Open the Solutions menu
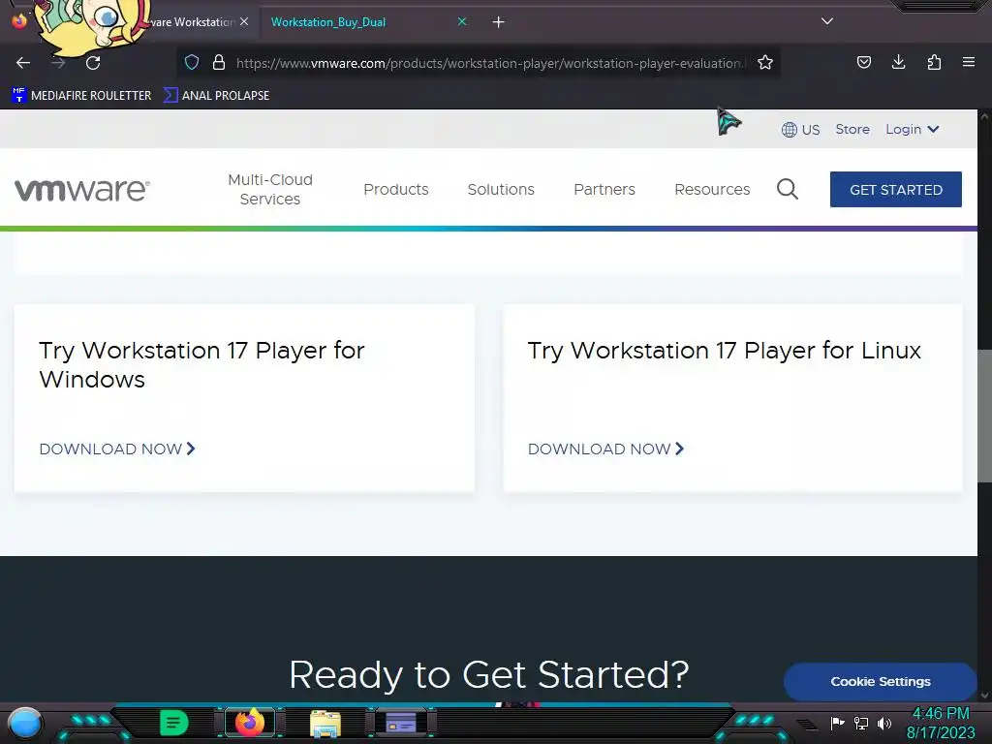 click(x=501, y=189)
